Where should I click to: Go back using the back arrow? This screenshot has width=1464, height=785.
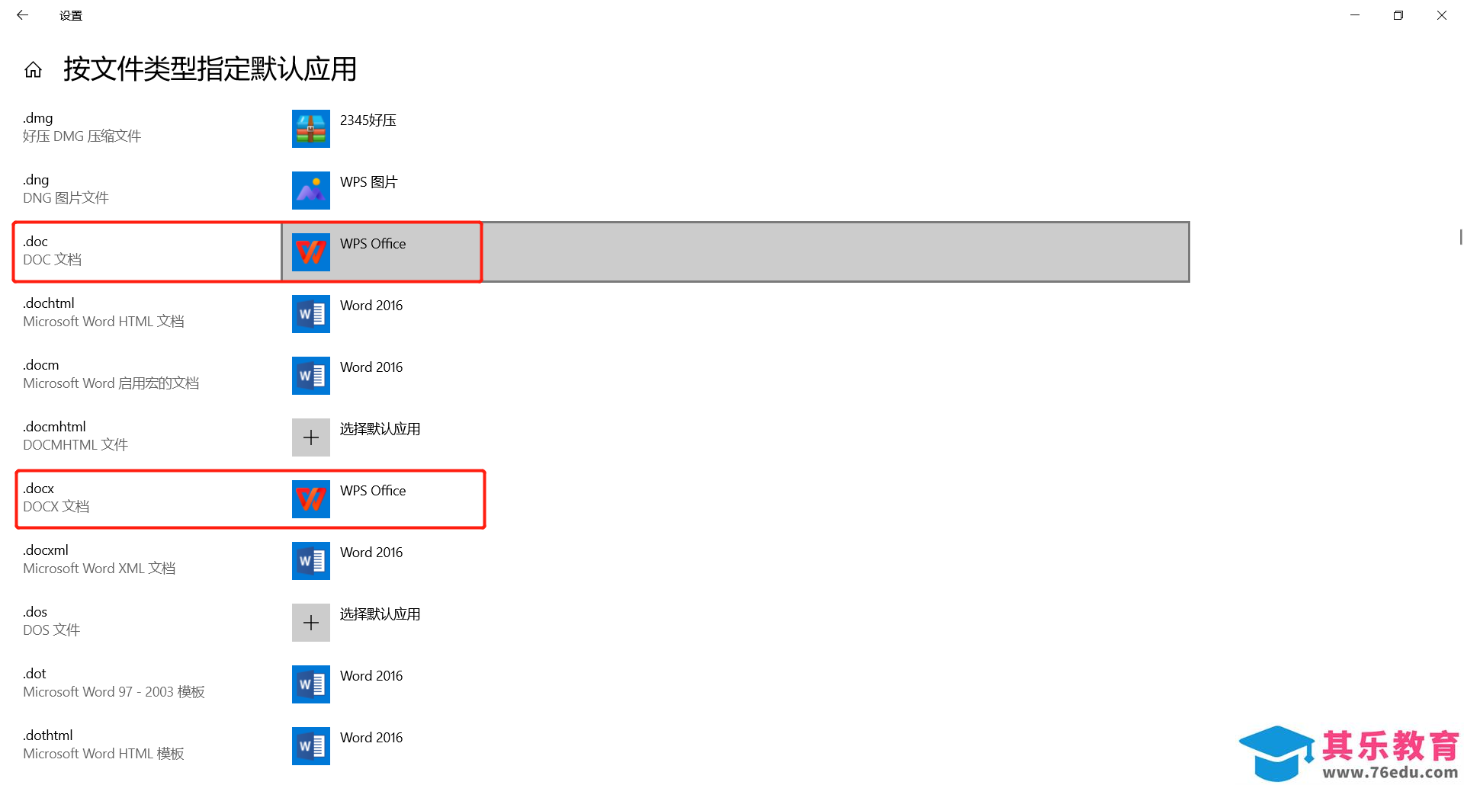22,15
